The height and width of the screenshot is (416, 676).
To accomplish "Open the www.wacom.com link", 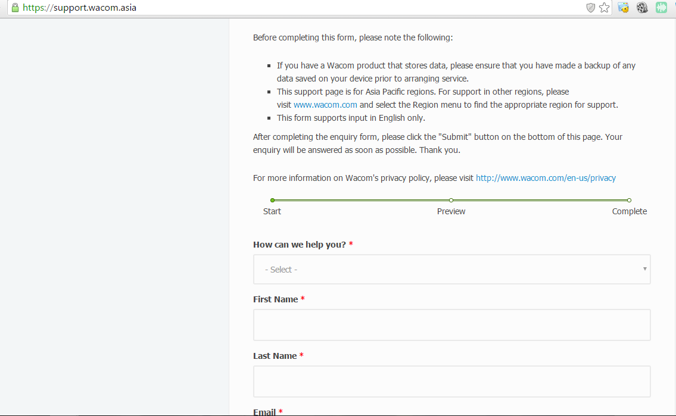I will click(325, 105).
